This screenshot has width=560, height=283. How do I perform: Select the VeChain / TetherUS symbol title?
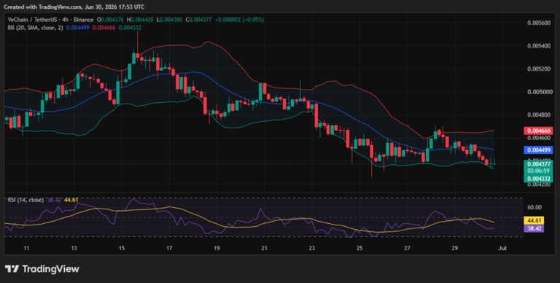[x=33, y=20]
